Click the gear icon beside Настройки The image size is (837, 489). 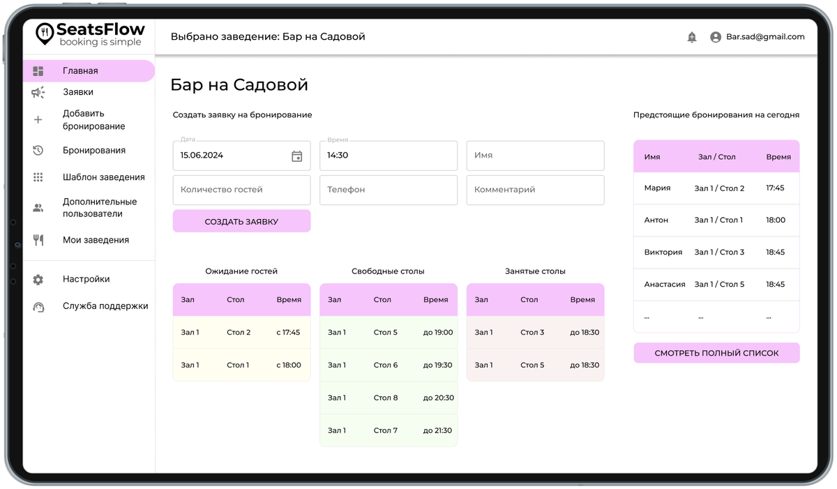38,279
